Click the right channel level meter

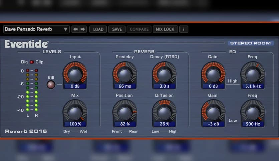point(36,90)
